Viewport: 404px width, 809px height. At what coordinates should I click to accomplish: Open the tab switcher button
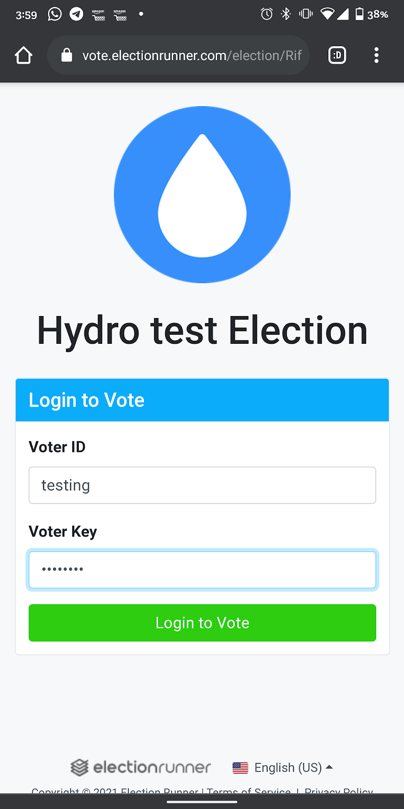click(x=337, y=55)
